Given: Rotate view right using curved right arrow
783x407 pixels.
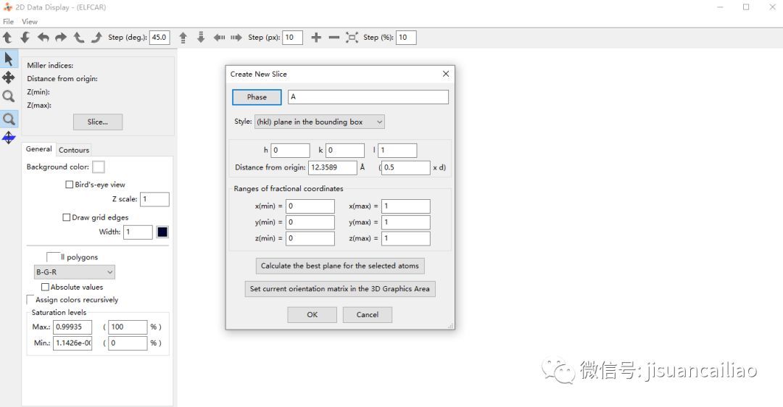Looking at the screenshot, I should [61, 38].
